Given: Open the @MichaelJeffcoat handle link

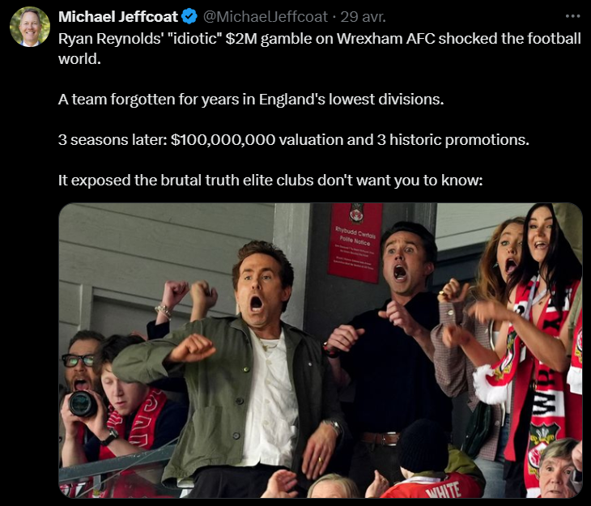Looking at the screenshot, I should (266, 16).
